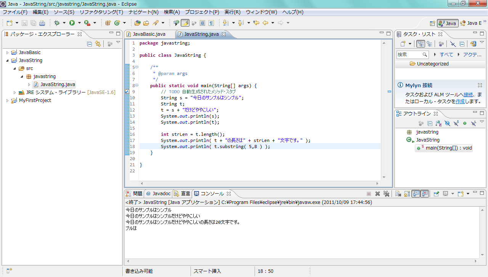Click the task list 検索 search field
Image resolution: width=488 pixels, height=277 pixels.
409,54
